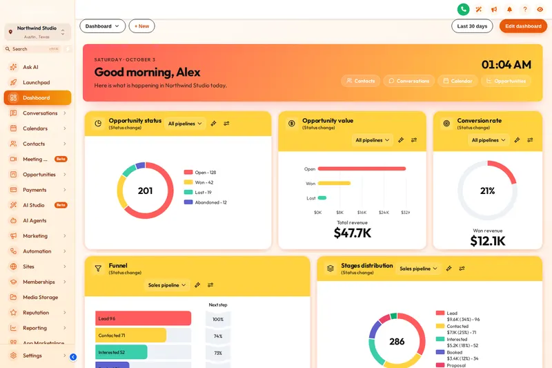This screenshot has width=552, height=368.
Task: Open Launchpad in the sidebar
Action: point(37,82)
